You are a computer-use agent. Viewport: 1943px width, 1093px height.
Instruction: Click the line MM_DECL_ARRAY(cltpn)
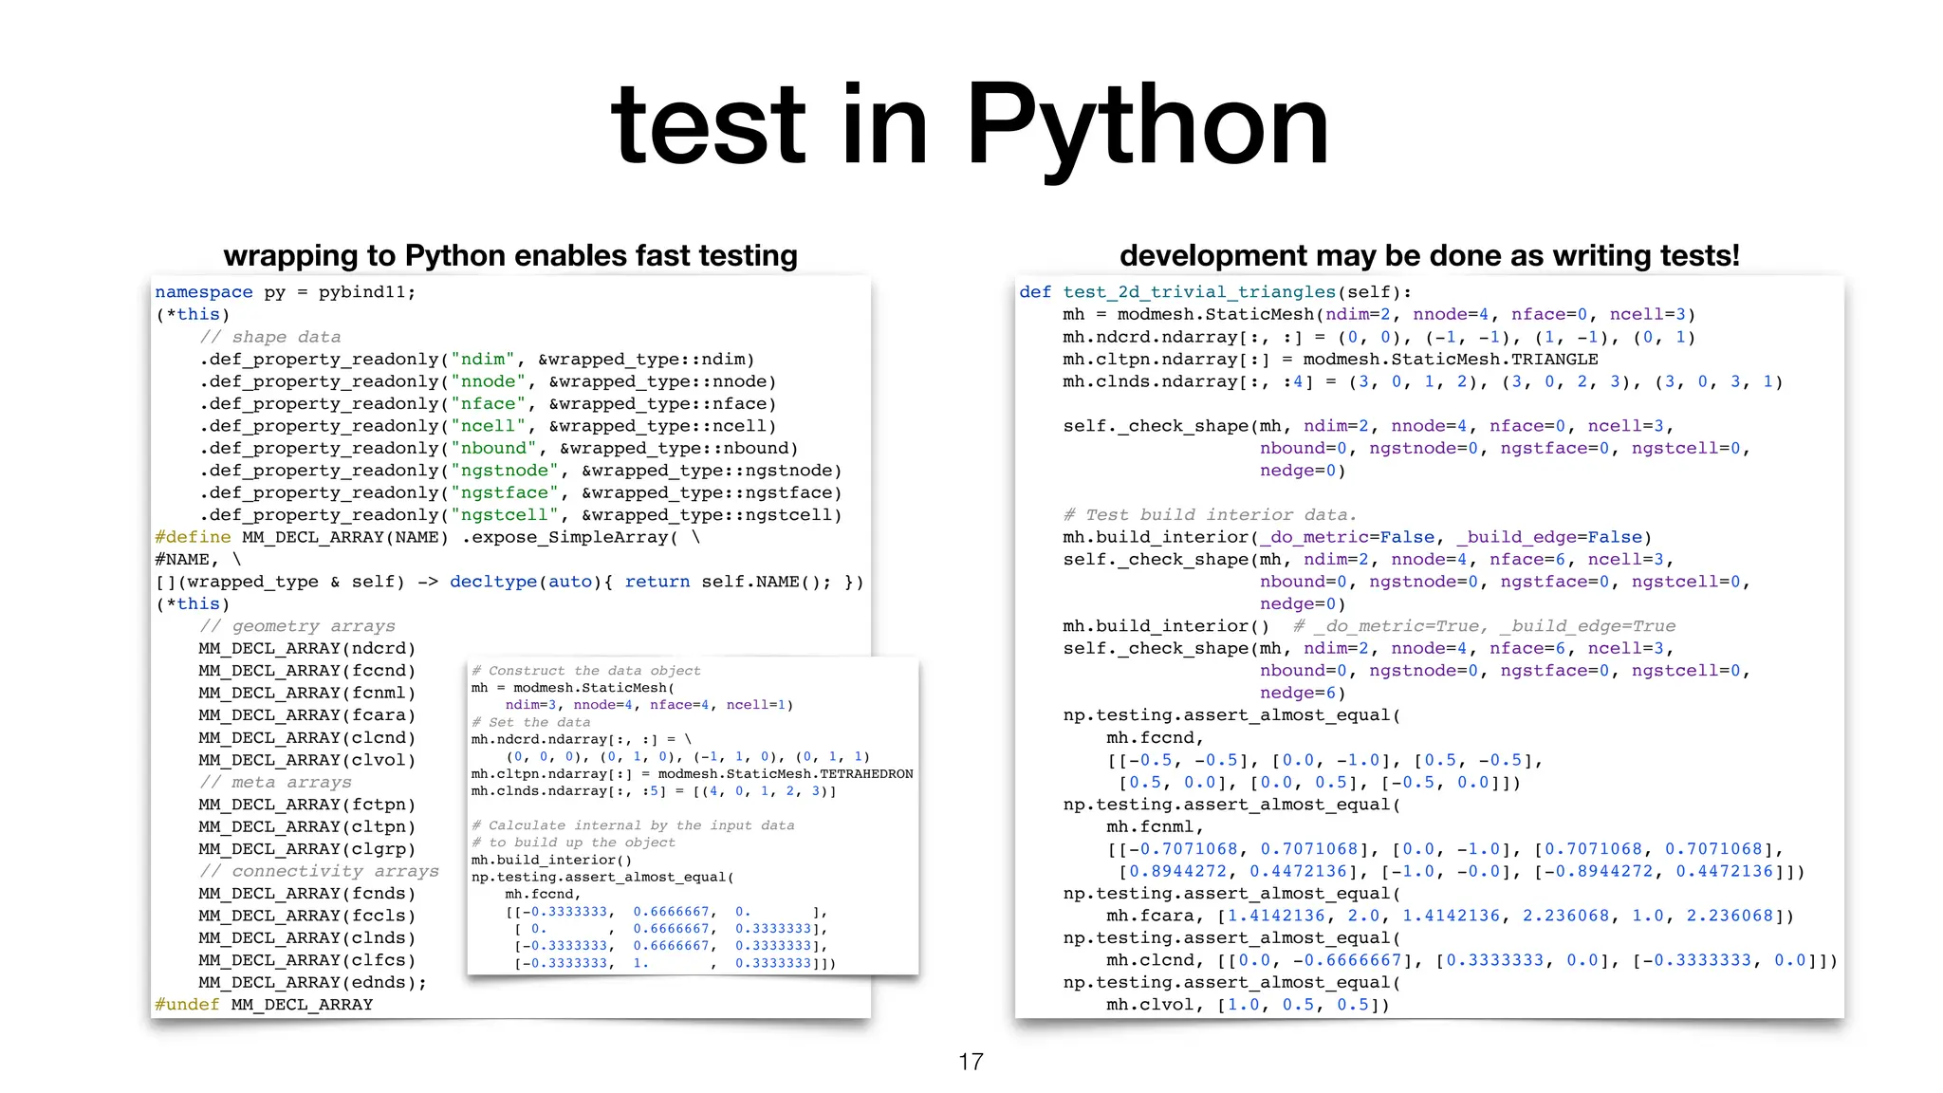(x=307, y=827)
